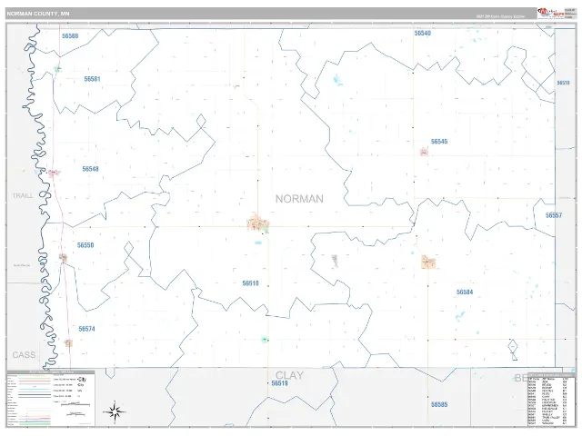
Task: Click the CLAY county name label
Action: (289, 375)
